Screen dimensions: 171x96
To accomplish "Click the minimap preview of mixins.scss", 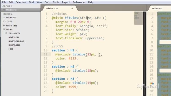I will [x=138, y=18].
